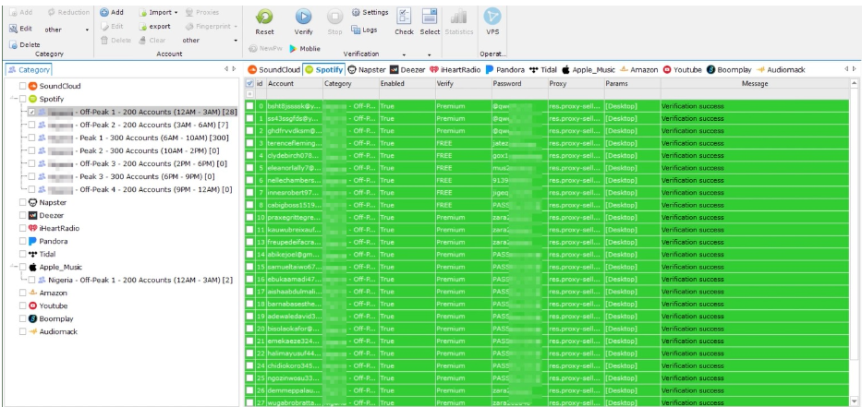Click the Boomplay icon in category tree

coord(32,318)
